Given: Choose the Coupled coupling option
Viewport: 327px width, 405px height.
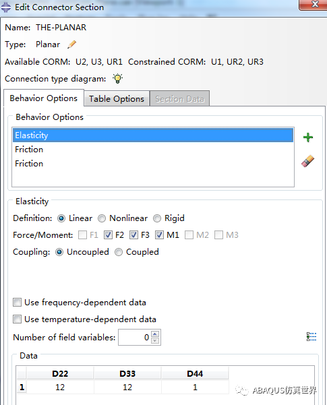Looking at the screenshot, I should (x=119, y=252).
